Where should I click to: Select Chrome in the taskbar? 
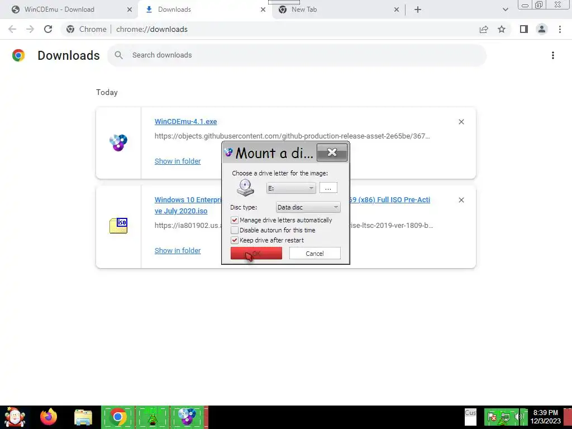pos(117,417)
